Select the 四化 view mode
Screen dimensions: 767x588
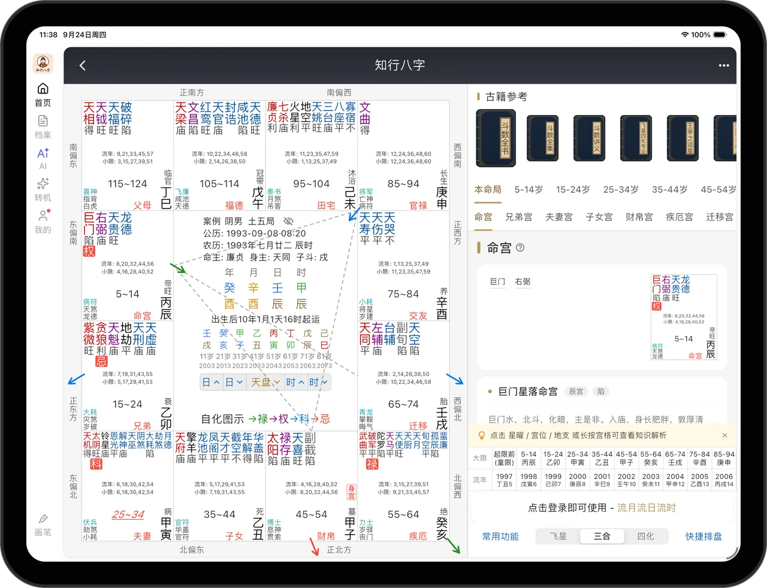coord(645,537)
